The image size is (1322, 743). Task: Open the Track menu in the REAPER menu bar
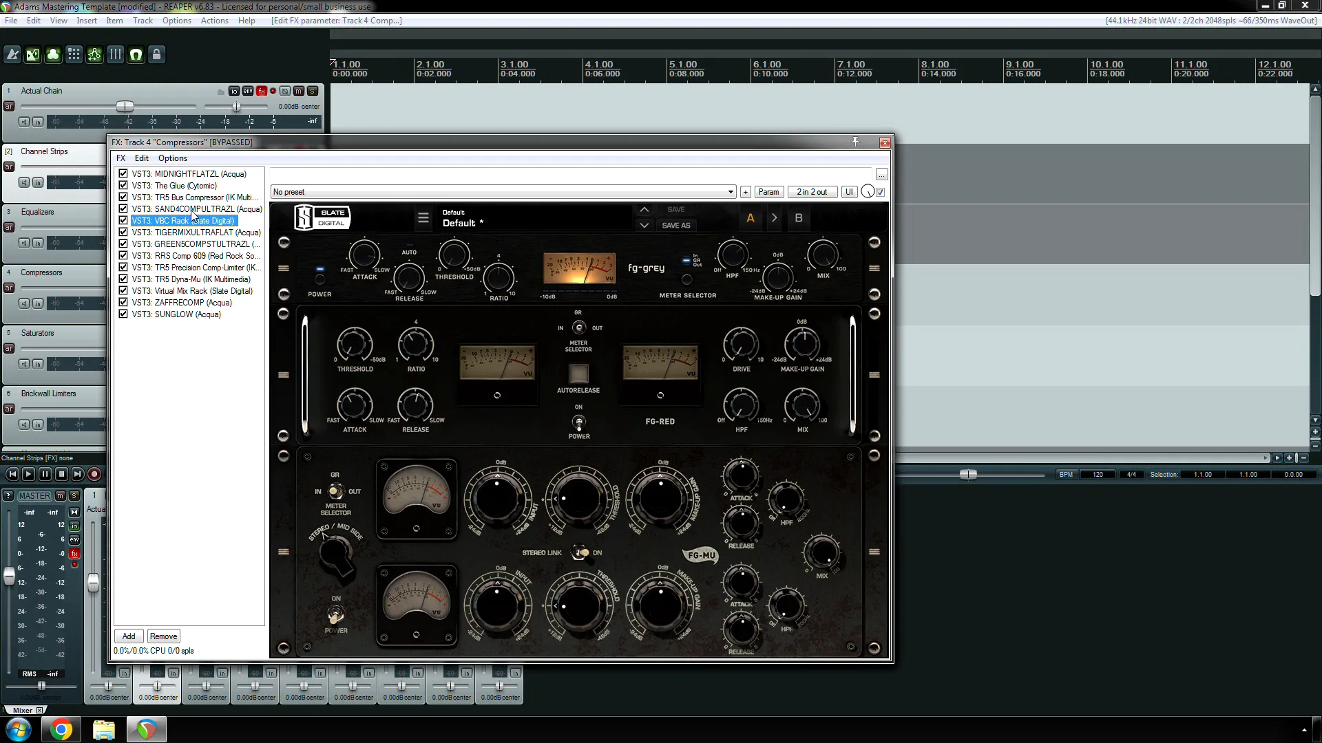coord(143,21)
